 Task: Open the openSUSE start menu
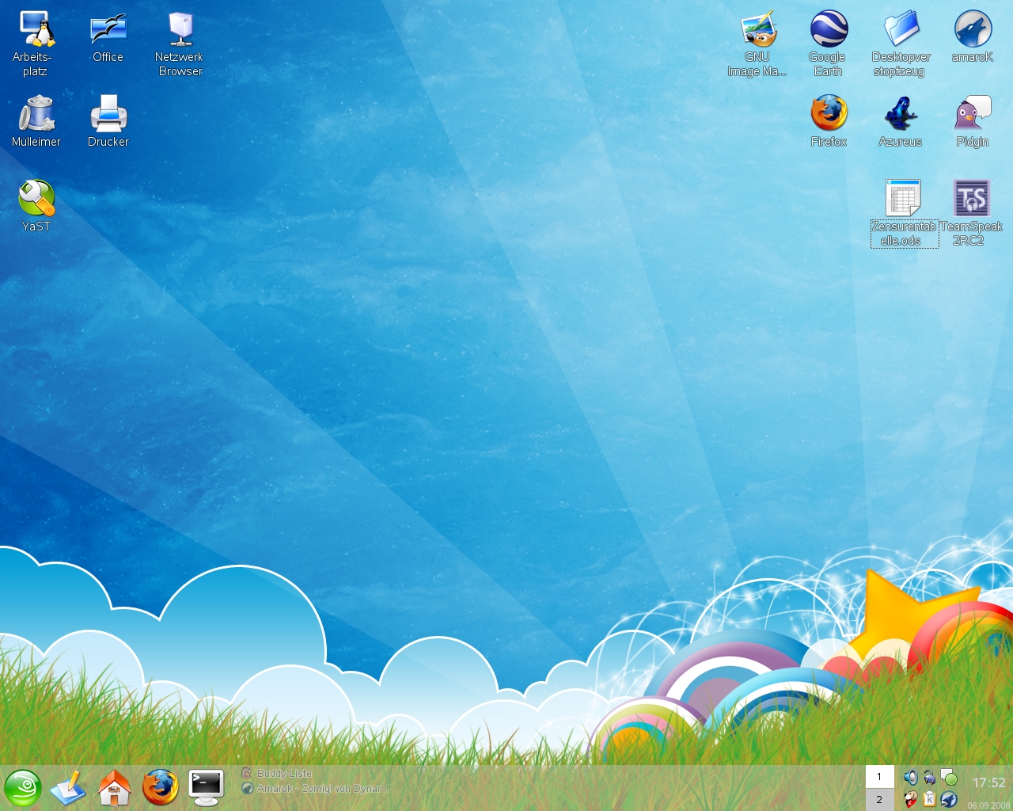point(23,788)
